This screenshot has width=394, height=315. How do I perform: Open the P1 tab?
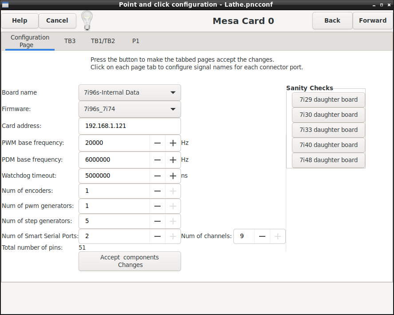pos(136,41)
